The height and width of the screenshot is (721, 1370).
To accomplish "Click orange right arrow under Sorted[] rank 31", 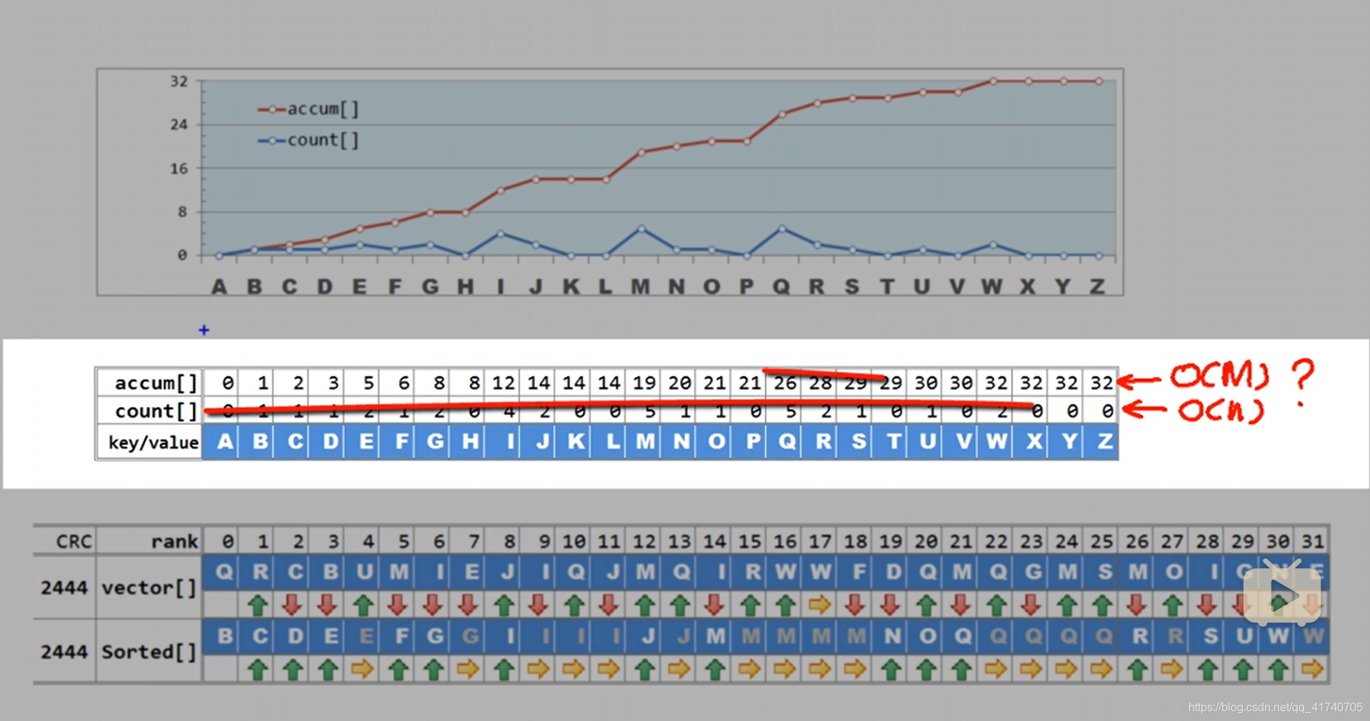I will point(1311,670).
